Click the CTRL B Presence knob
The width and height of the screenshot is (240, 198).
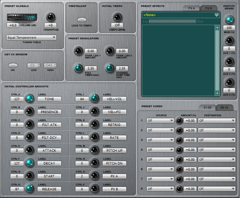coord(29,111)
